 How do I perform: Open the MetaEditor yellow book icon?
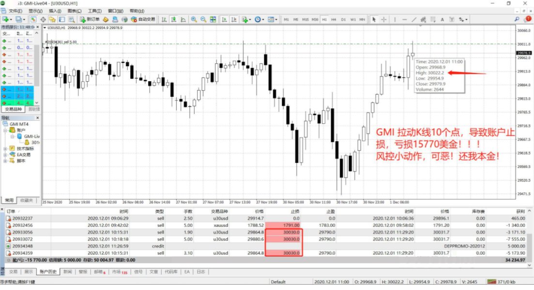pos(106,19)
